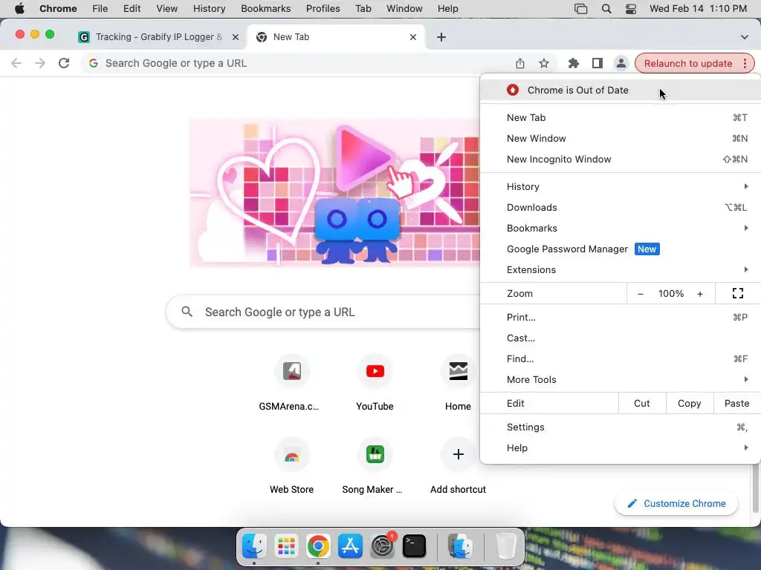Expand the History submenu
This screenshot has height=570, width=761.
tap(621, 186)
